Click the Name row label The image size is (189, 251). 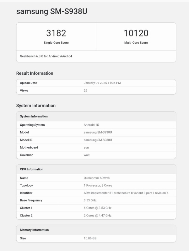point(24,178)
